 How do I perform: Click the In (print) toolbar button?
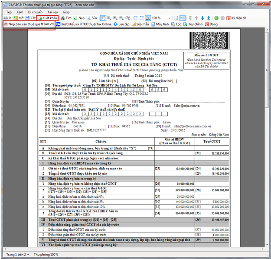[x=8, y=18]
